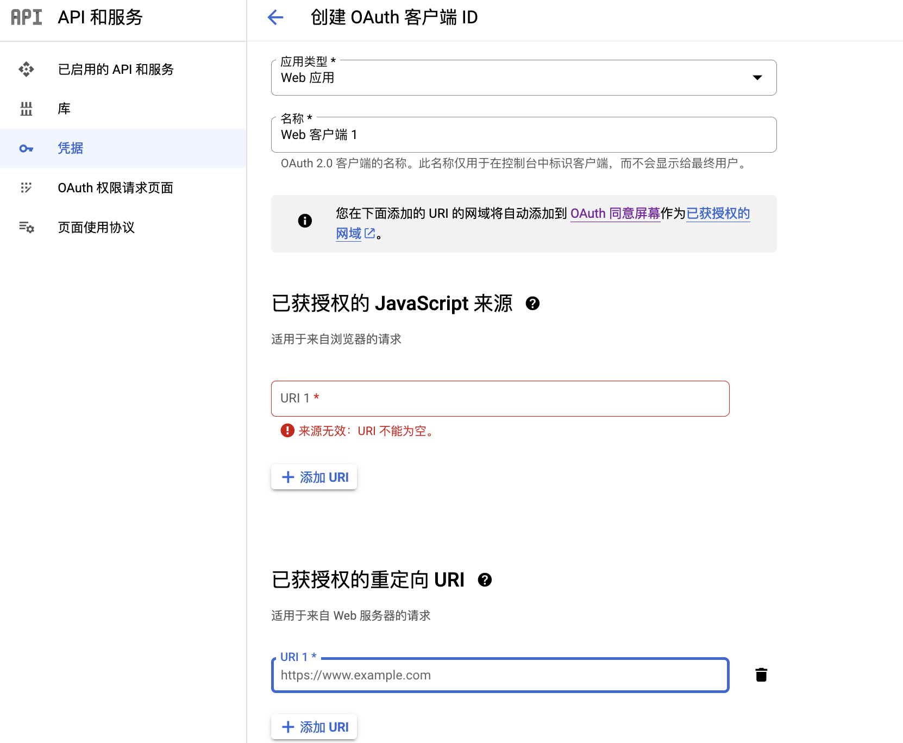Open the Web 应用 application type selector
This screenshot has width=903, height=743.
524,78
